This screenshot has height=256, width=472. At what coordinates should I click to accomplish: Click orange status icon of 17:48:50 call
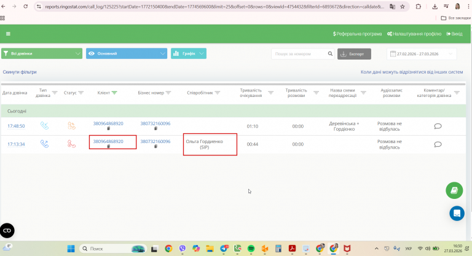[72, 125]
